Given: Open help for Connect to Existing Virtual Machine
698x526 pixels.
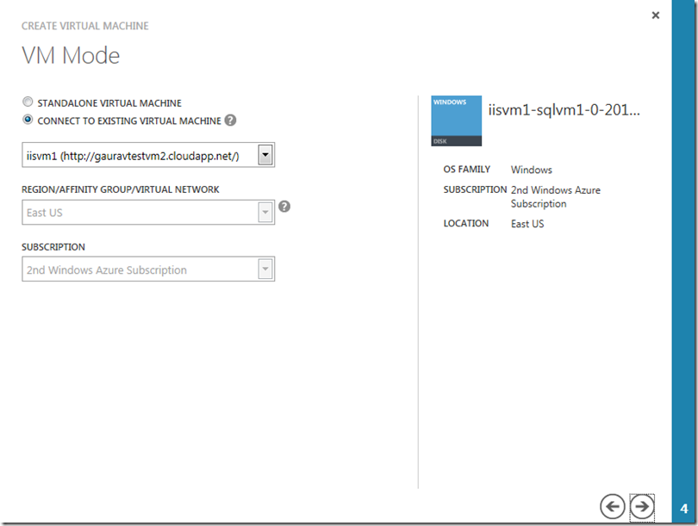Looking at the screenshot, I should click(x=230, y=120).
